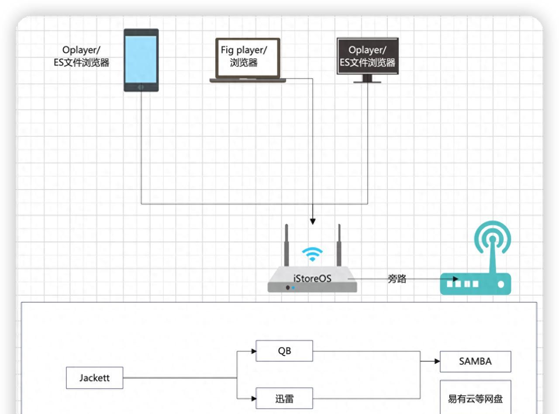Screen dimensions: 559x414
Task: Click the 易有云等网盘 label
Action: 475,399
